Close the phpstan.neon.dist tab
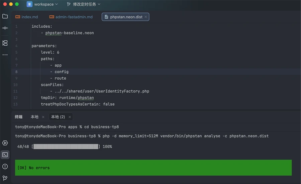Viewport: 301px width, 184px height. point(146,17)
